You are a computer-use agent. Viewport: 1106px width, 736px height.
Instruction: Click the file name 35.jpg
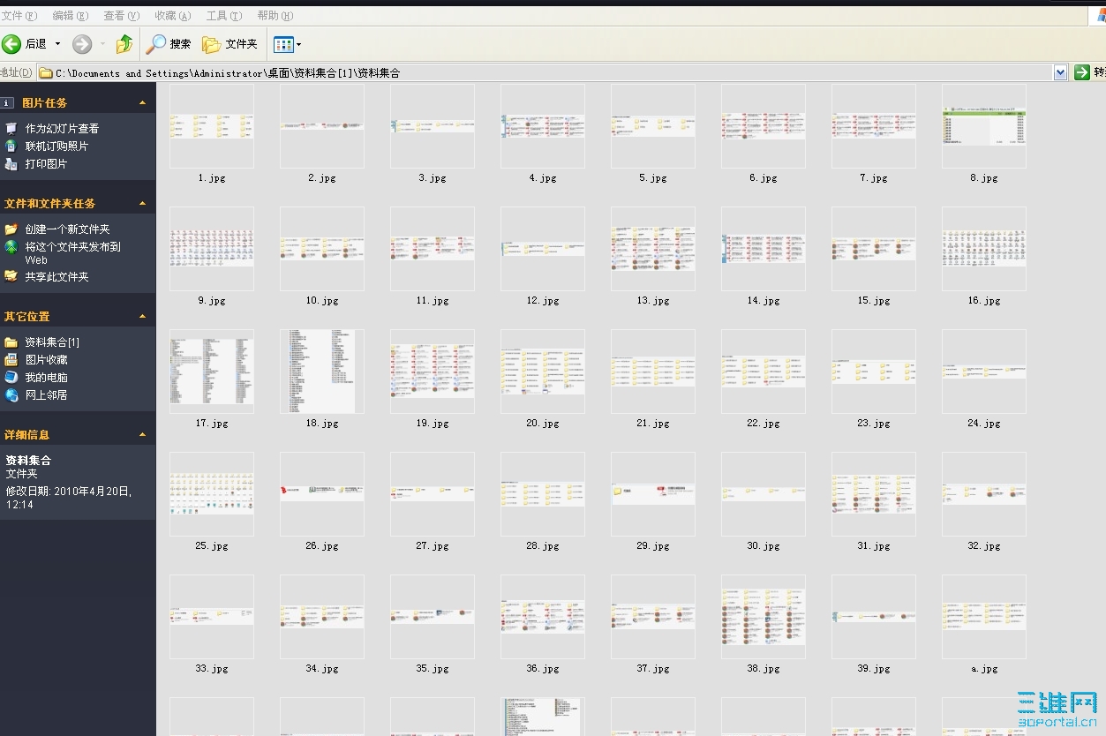click(x=433, y=669)
